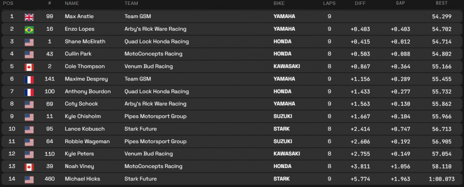Open the Quad Lock Honda Racing team for Shane McElrath
The image size is (464, 187).
tap(156, 42)
